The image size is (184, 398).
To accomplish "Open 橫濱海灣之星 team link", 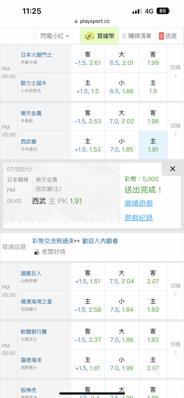I will (x=36, y=302).
